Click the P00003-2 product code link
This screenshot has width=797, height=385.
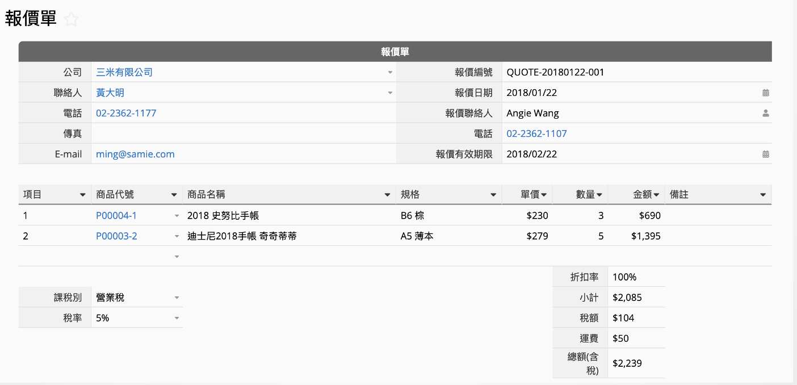pyautogui.click(x=116, y=236)
